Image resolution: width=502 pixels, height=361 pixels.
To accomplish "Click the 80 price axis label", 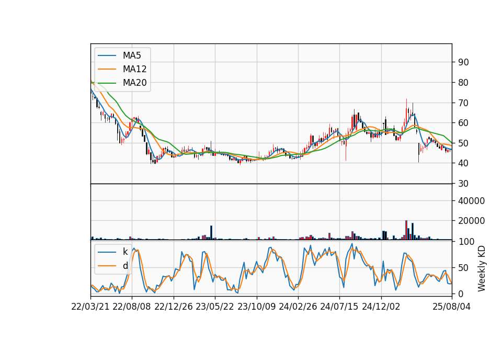I will [463, 83].
